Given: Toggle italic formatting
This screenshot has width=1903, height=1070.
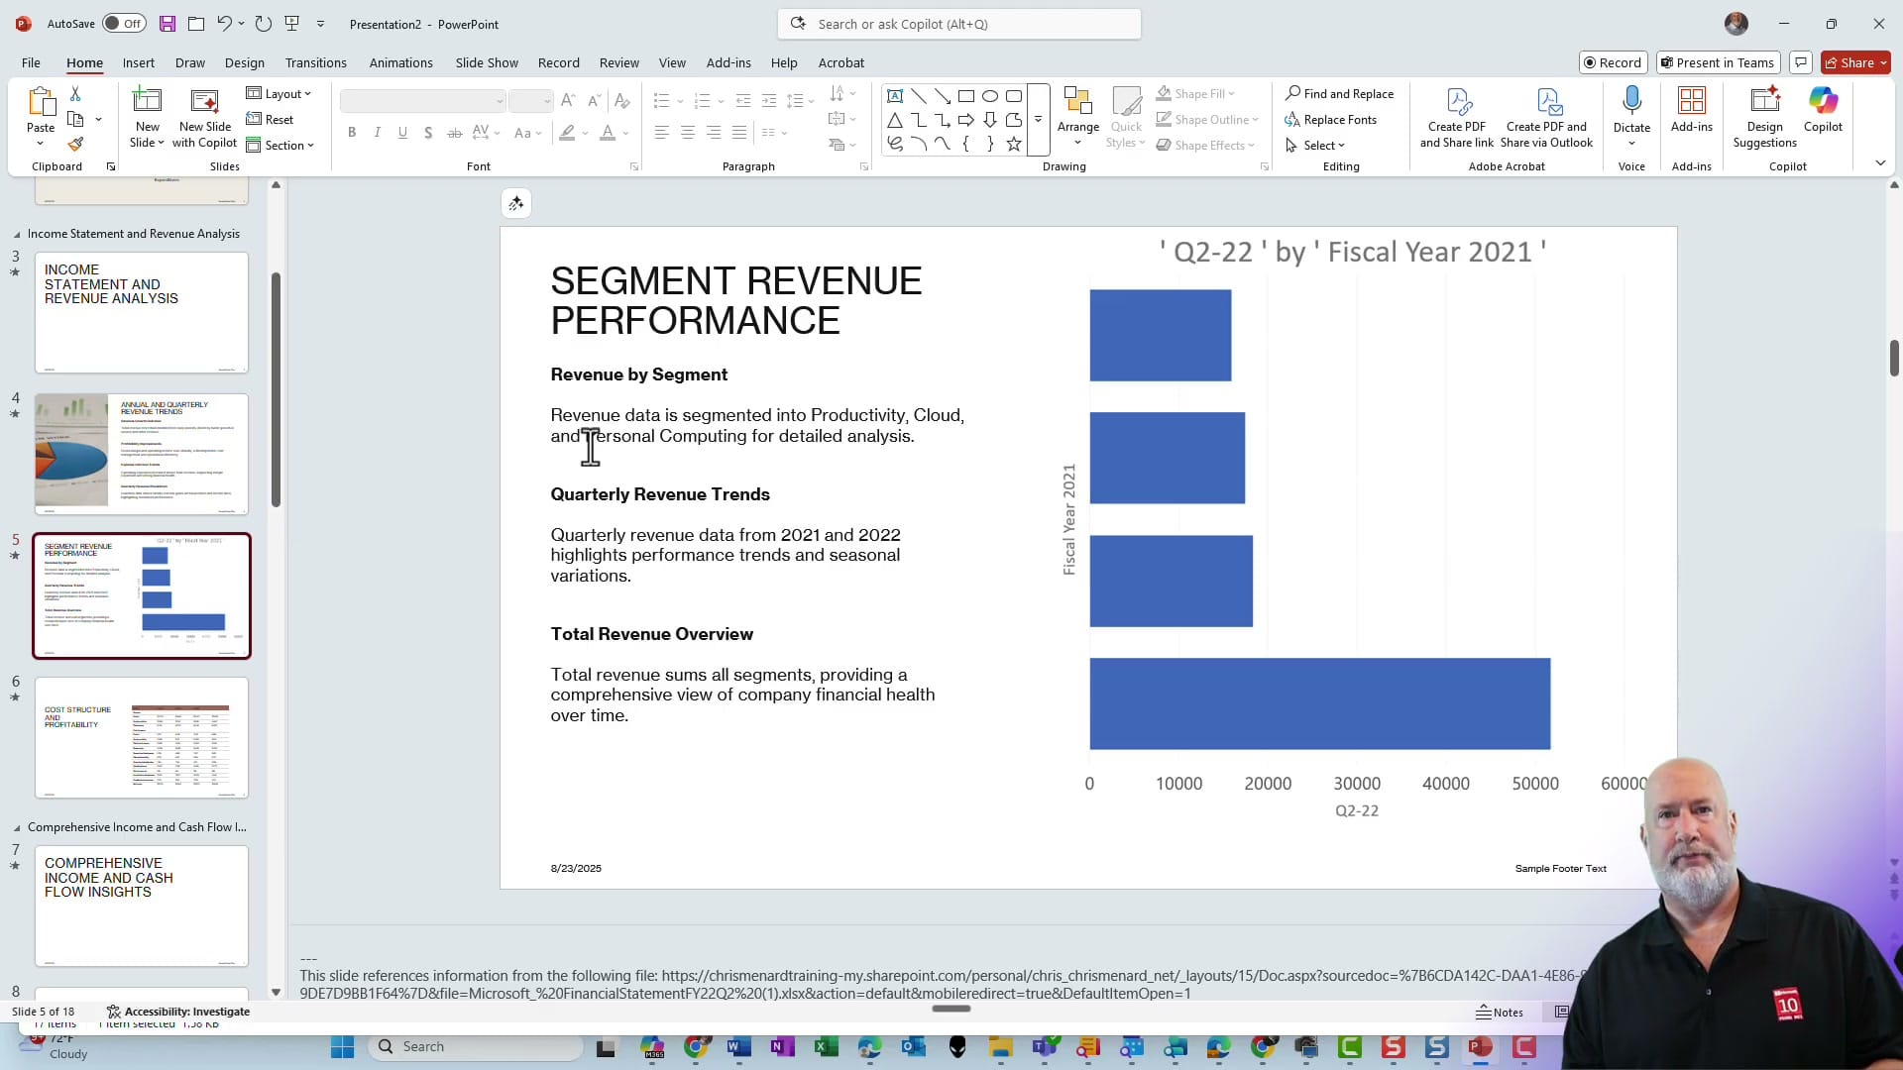Looking at the screenshot, I should tap(378, 132).
